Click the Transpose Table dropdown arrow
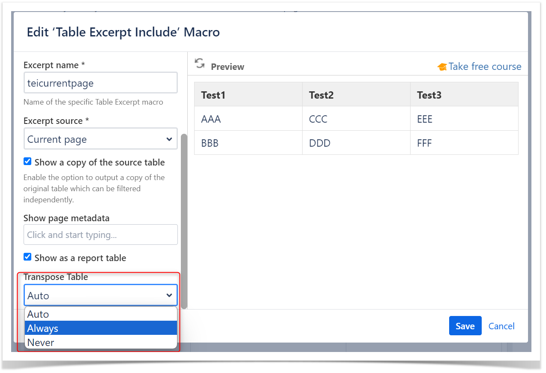 tap(169, 295)
